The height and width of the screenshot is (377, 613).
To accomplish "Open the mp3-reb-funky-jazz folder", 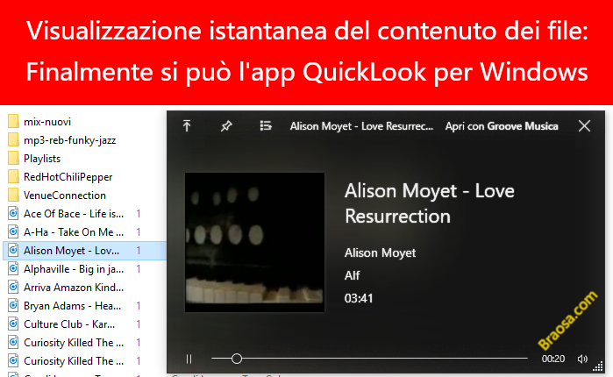I will point(68,139).
